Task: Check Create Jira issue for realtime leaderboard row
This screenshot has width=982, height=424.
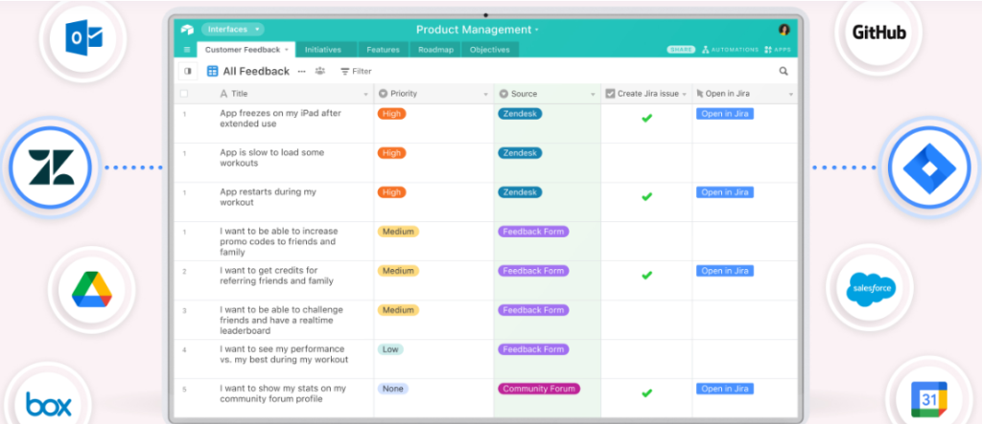Action: point(647,320)
